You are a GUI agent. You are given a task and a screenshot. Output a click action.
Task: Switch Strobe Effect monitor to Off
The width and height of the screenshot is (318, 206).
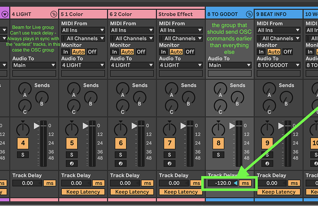pyautogui.click(x=190, y=52)
